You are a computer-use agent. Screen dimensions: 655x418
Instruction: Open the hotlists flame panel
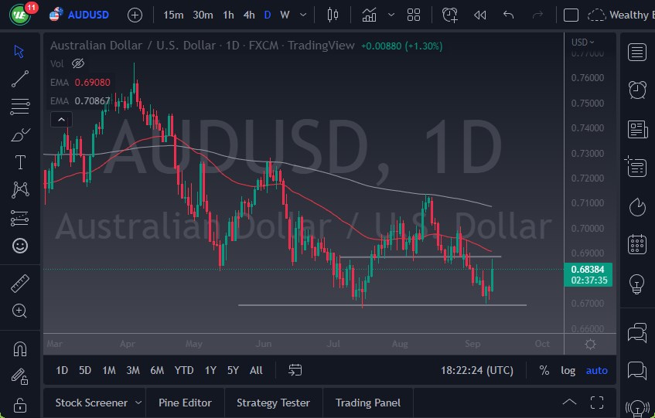click(x=637, y=207)
